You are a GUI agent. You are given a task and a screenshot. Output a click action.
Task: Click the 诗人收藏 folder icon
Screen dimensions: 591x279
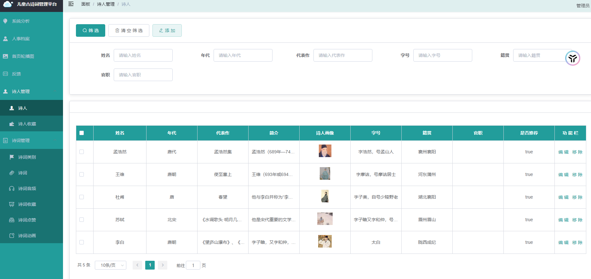pyautogui.click(x=12, y=124)
